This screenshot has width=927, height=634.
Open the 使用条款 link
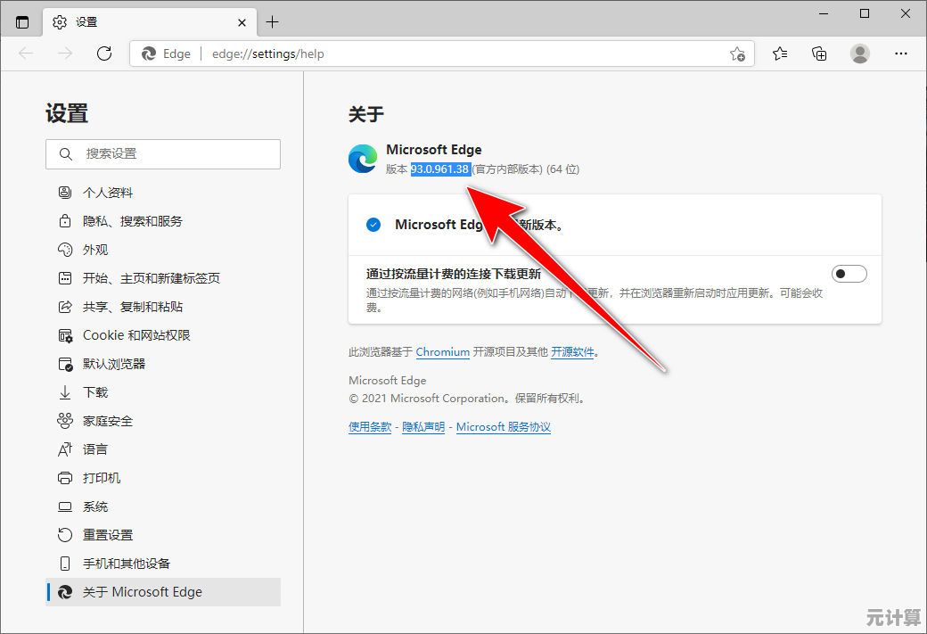click(370, 427)
